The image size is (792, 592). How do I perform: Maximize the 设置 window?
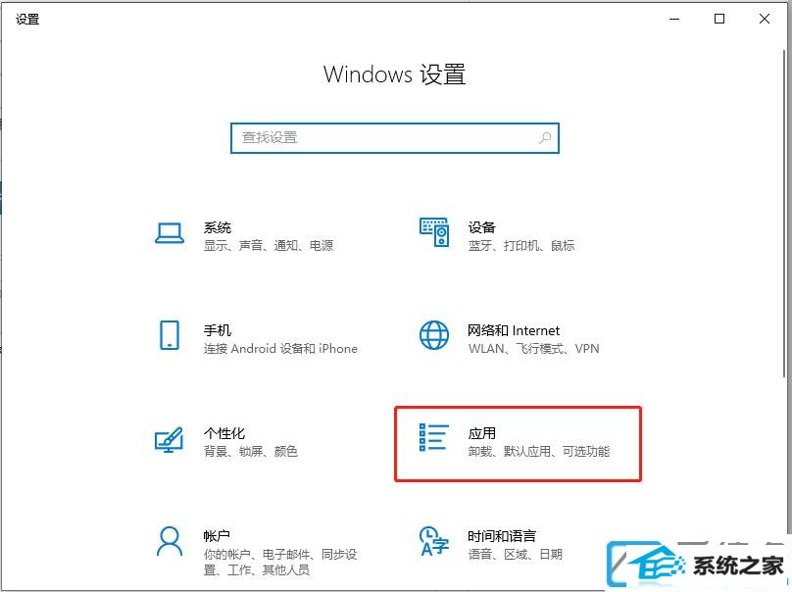[x=719, y=20]
